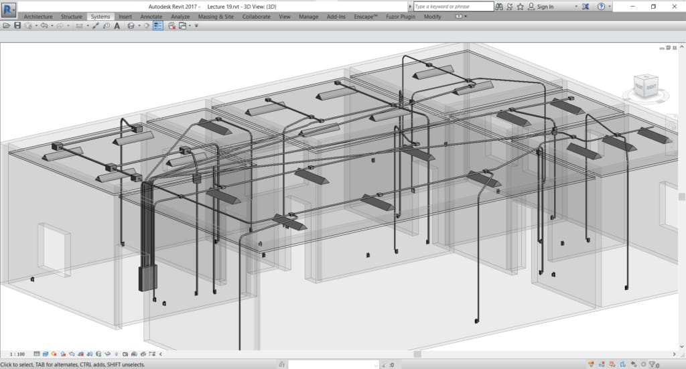
Task: Click the keyword search input field
Action: click(x=454, y=7)
